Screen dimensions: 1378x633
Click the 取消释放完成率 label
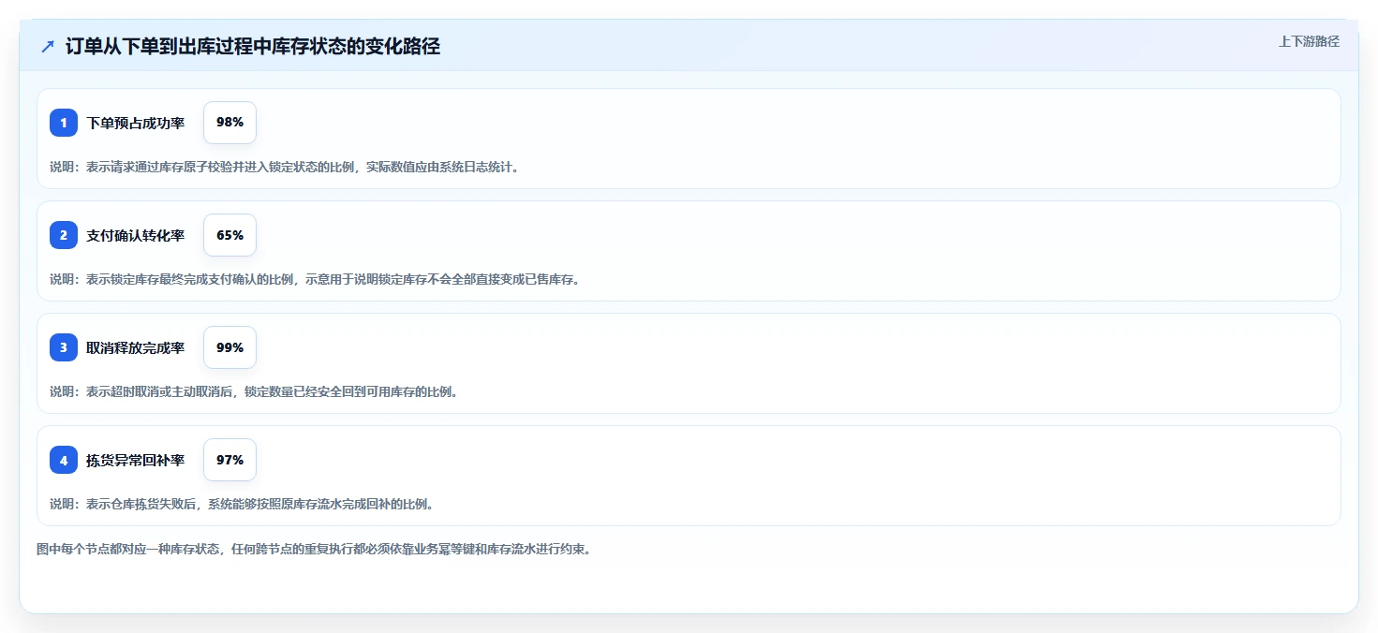point(136,347)
